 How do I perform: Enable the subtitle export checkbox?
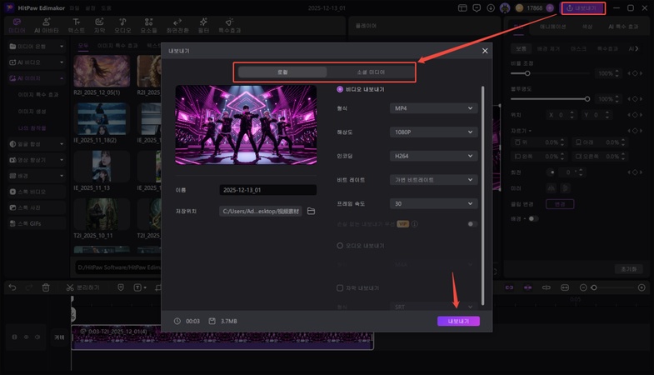click(340, 287)
